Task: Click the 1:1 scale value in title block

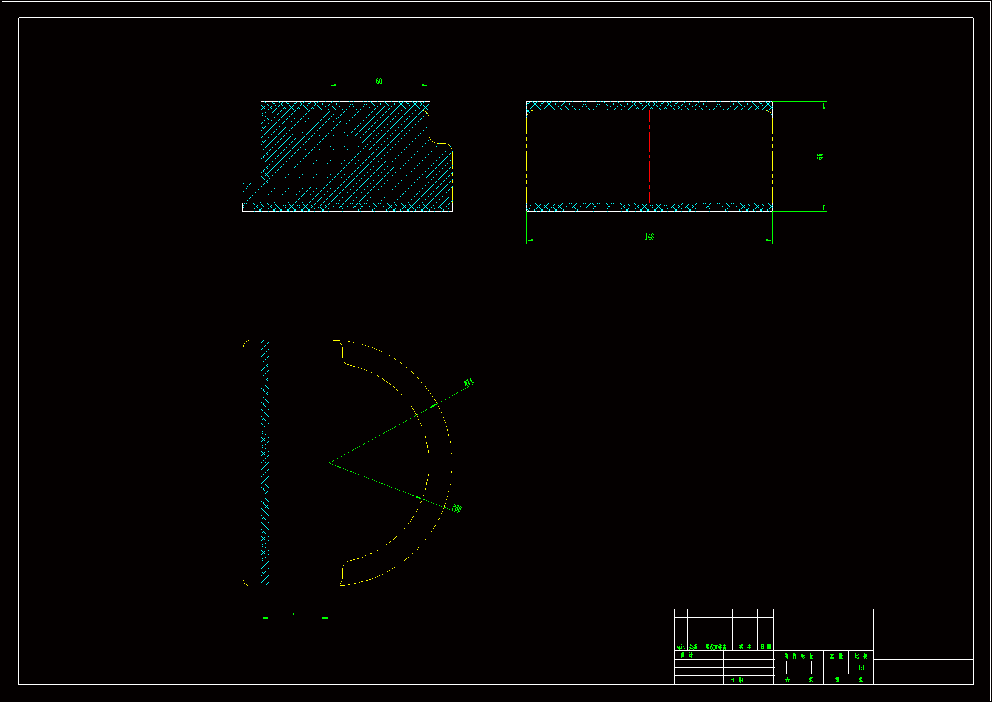Action: click(x=861, y=668)
